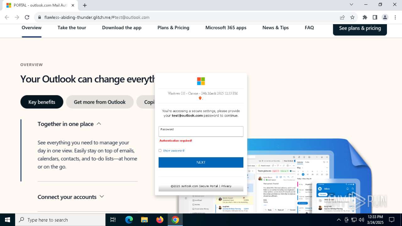Go back using browser back arrow
The image size is (402, 226).
point(7,17)
